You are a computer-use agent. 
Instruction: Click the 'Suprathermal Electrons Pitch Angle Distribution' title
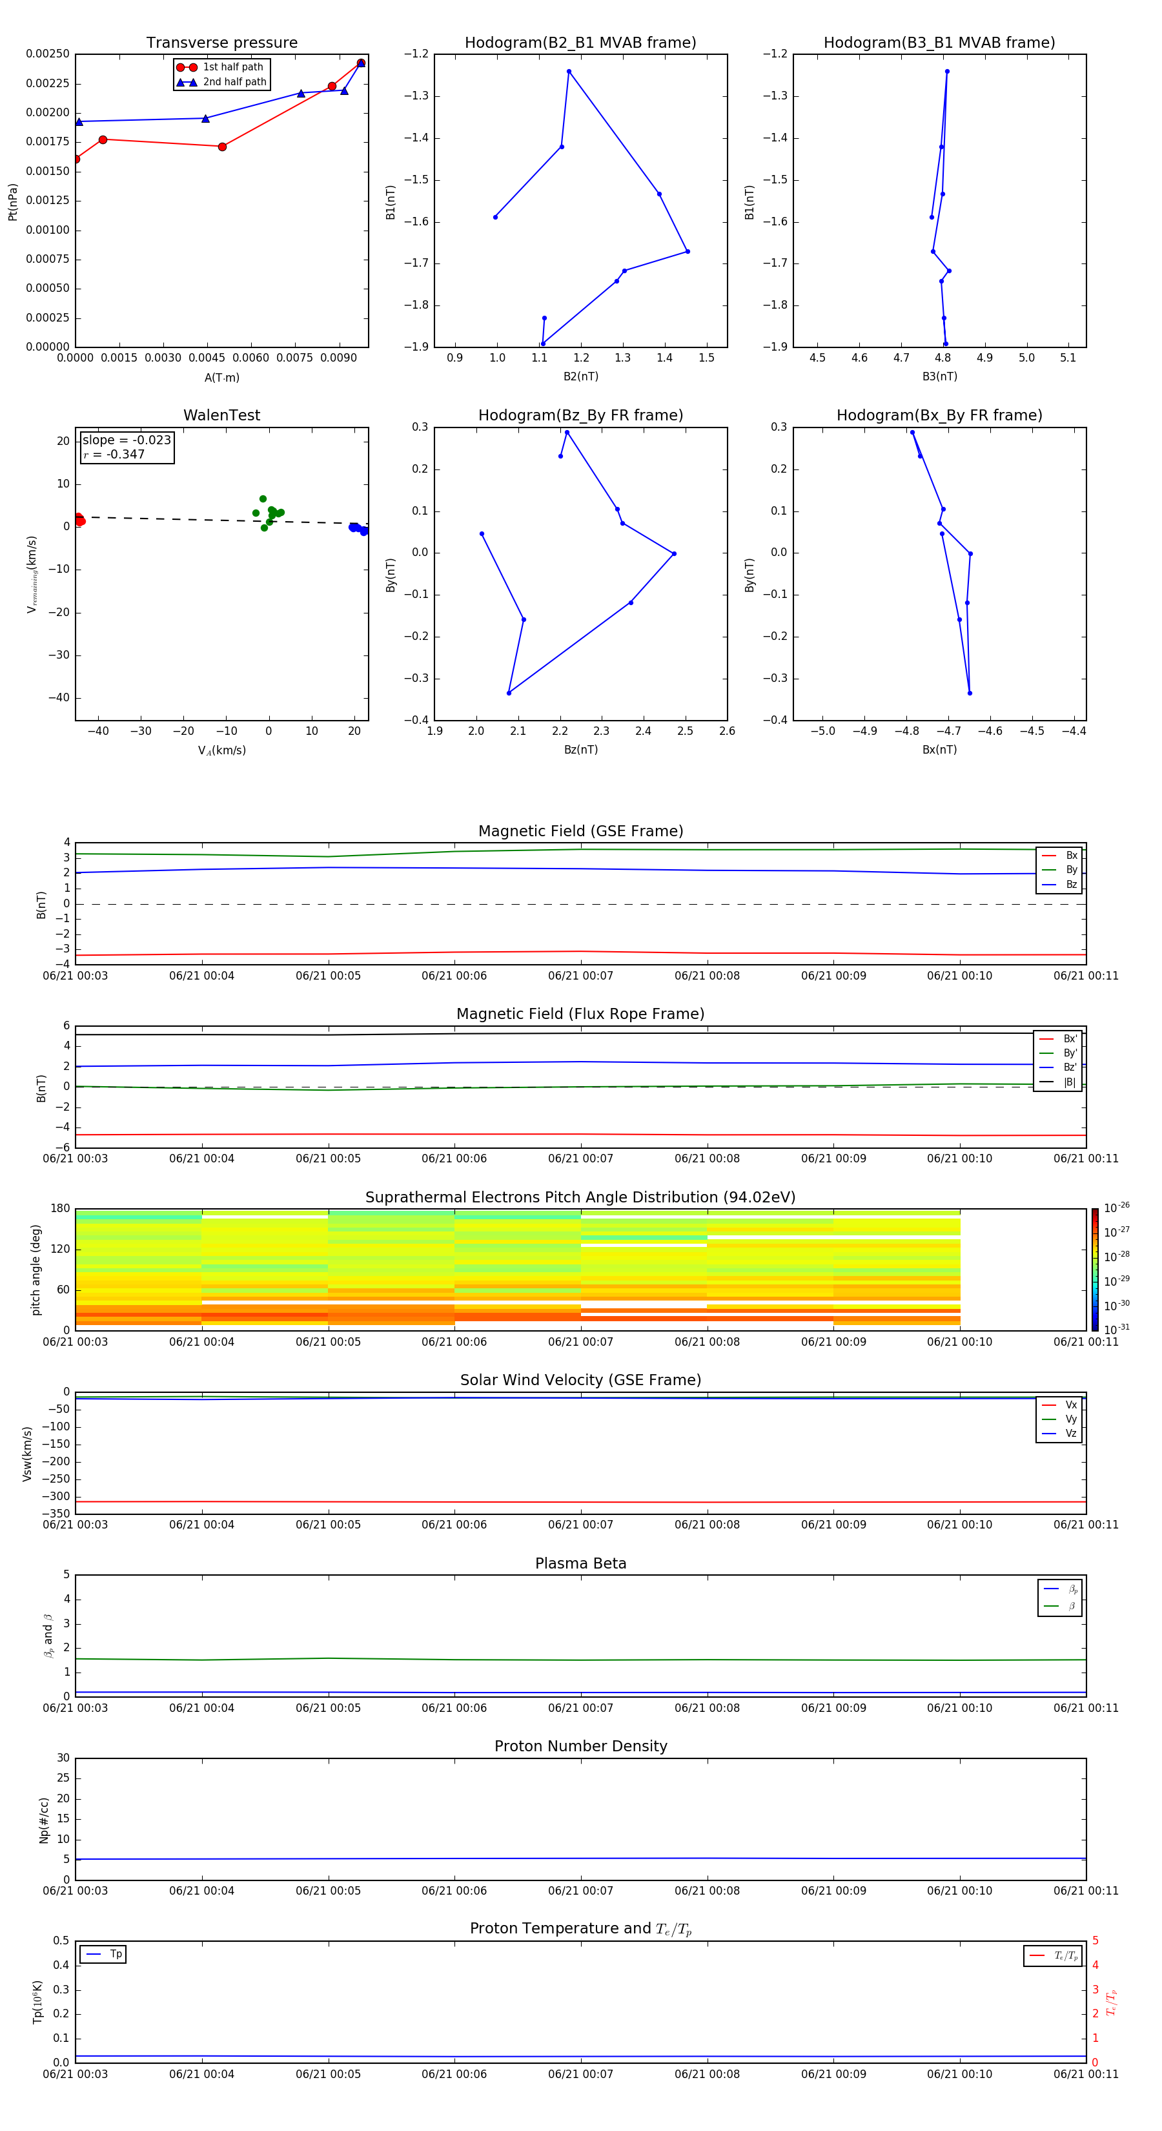580,1198
